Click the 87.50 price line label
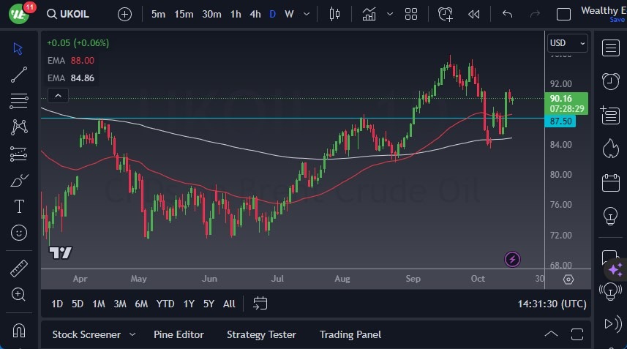The height and width of the screenshot is (349, 627). (x=561, y=121)
